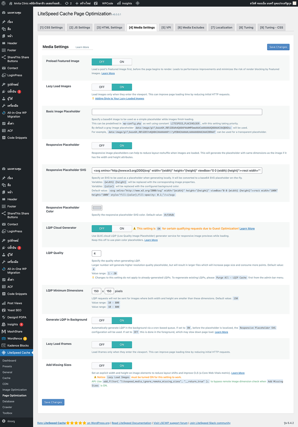Focus the Basic Image Placeholder input field
The width and height of the screenshot is (298, 427).
tap(177, 112)
